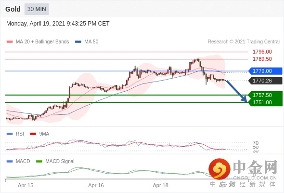The height and width of the screenshot is (193, 284).
Task: Click the 'Apr 16' date axis label
Action: pyautogui.click(x=96, y=185)
